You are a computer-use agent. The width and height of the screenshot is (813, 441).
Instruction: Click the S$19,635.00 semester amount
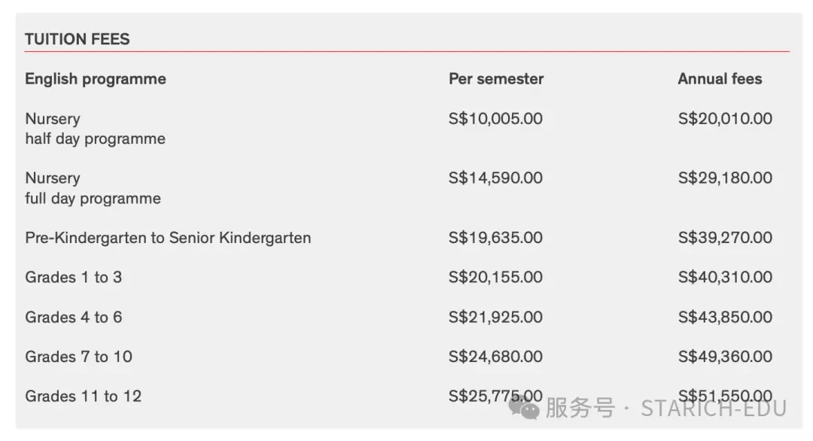click(495, 237)
